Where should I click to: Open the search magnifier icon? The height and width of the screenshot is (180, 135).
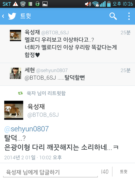click(113, 16)
